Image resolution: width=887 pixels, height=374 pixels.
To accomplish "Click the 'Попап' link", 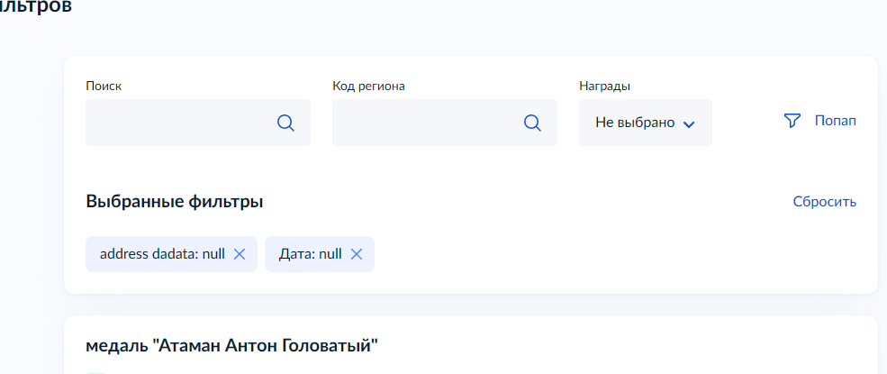I will [835, 121].
